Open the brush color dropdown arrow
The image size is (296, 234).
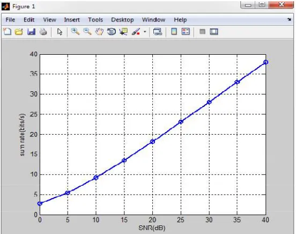pos(145,32)
